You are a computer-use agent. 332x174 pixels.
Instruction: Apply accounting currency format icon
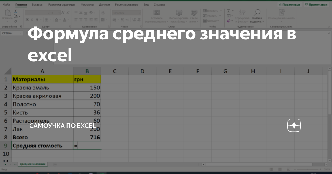114,20
